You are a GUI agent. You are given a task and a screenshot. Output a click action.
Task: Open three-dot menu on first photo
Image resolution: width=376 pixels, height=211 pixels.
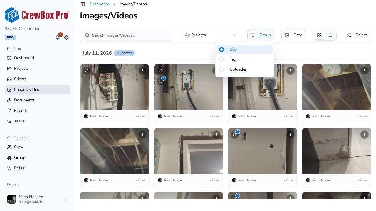tap(142, 71)
